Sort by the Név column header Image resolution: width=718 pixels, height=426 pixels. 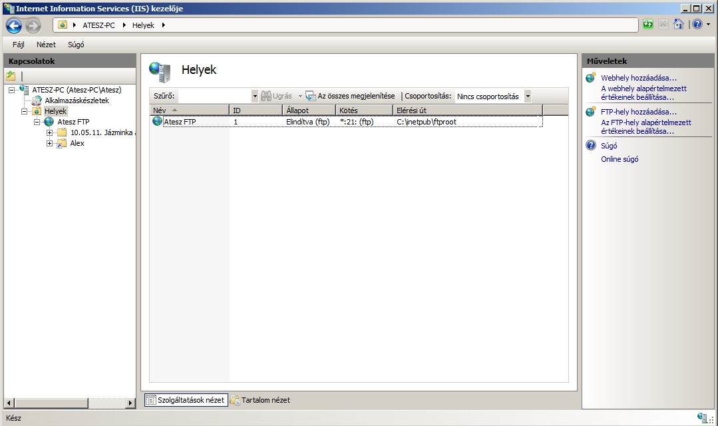tap(190, 110)
